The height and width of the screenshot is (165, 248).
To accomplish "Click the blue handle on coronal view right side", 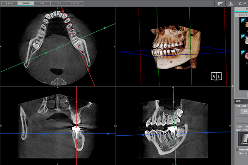I will click(x=108, y=134).
